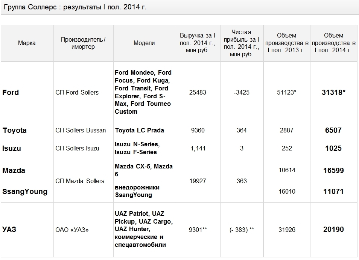
Task: Select Toyota 2013 production value 2887
Action: coord(287,130)
